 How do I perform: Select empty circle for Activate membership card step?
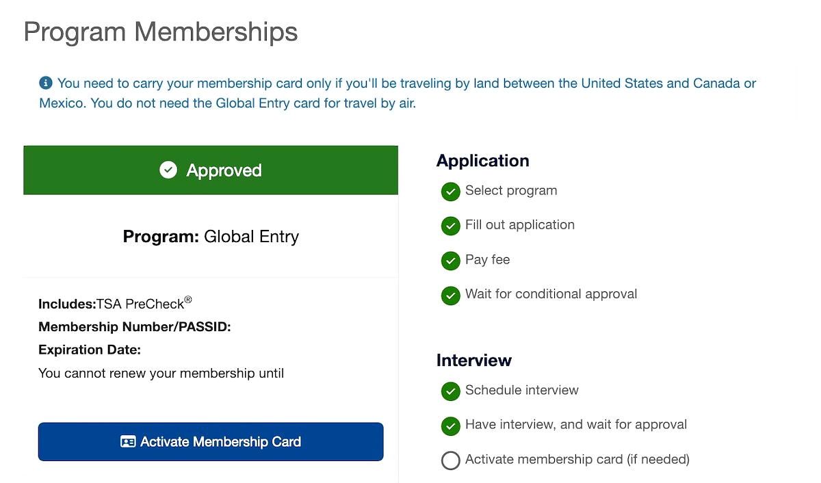click(450, 460)
